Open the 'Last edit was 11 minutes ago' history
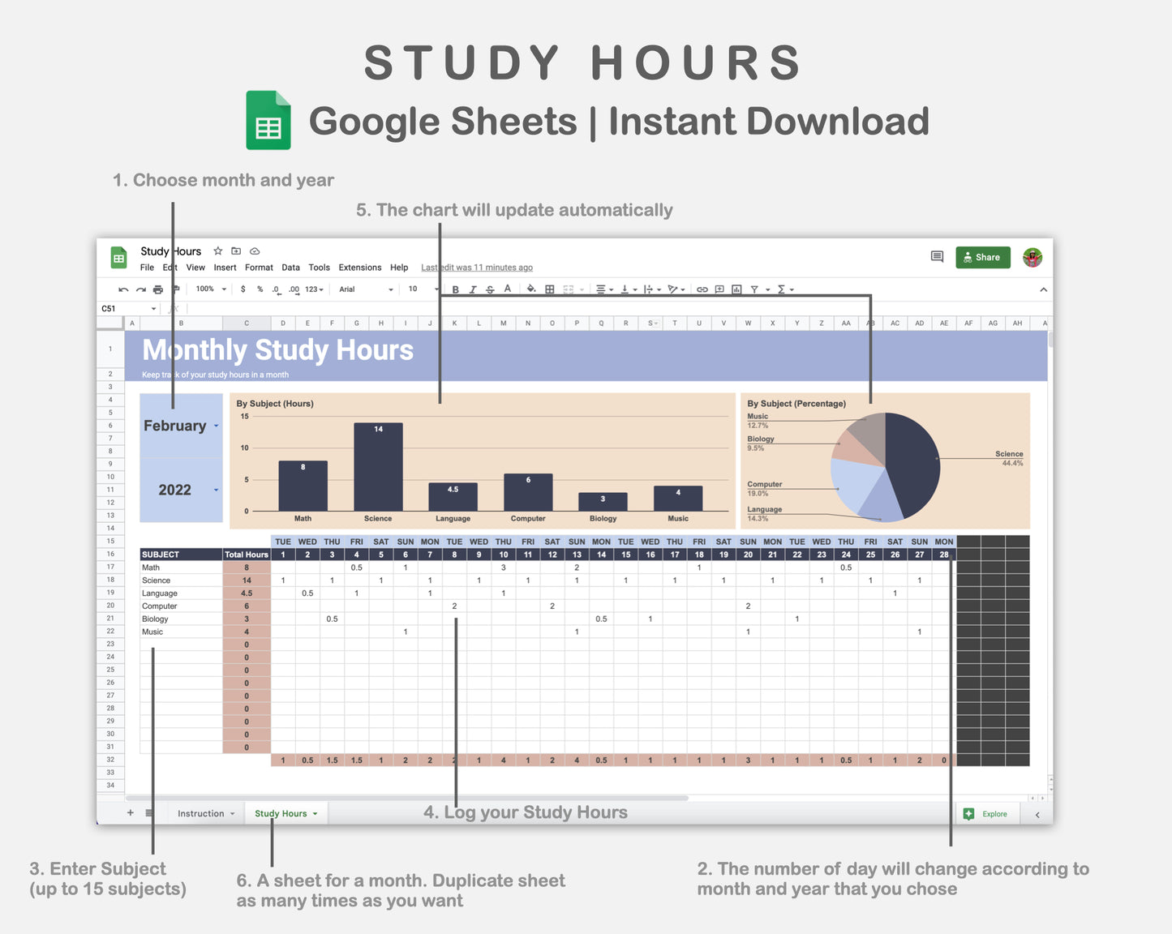 (475, 268)
